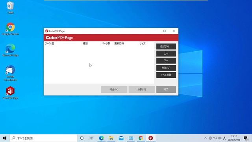Open volume control in system tray
Image resolution: width=252 pixels, height=142 pixels.
(220, 138)
